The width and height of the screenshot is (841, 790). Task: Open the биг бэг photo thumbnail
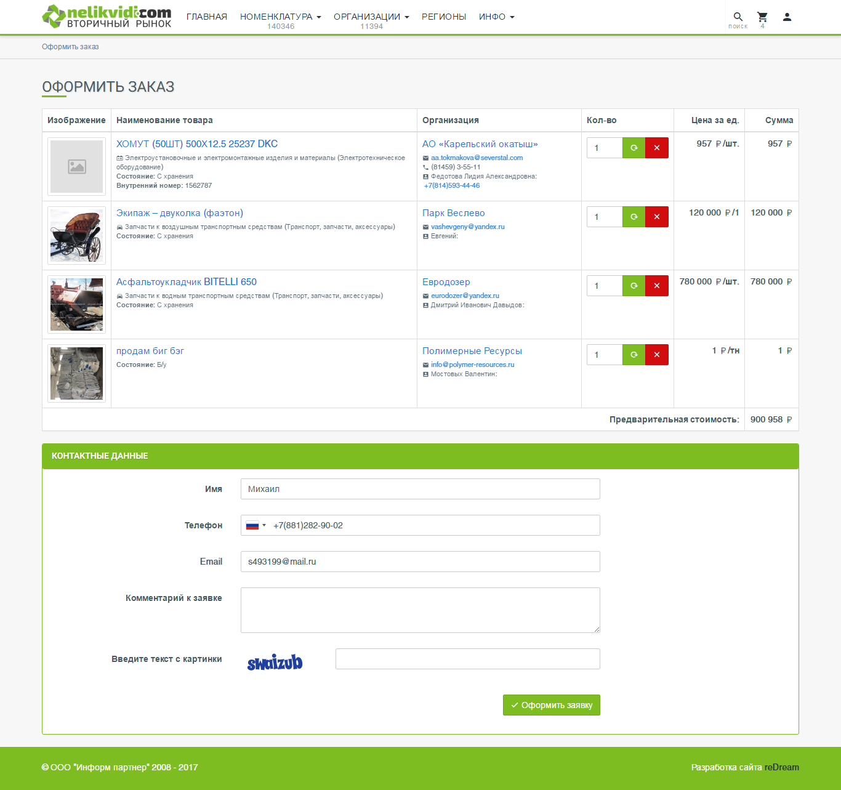pos(77,373)
